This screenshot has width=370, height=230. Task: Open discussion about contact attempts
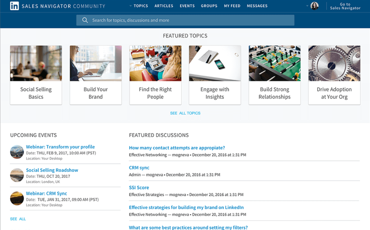[x=177, y=148]
